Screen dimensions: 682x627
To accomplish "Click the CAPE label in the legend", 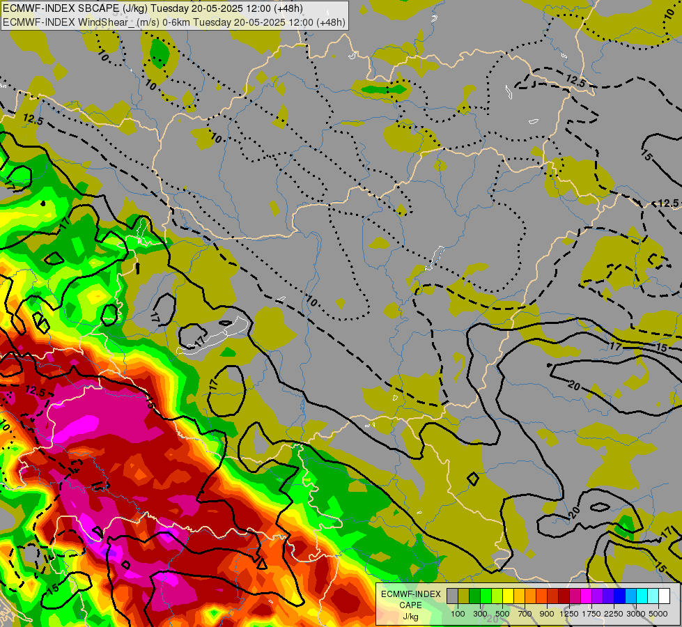I will pos(410,605).
